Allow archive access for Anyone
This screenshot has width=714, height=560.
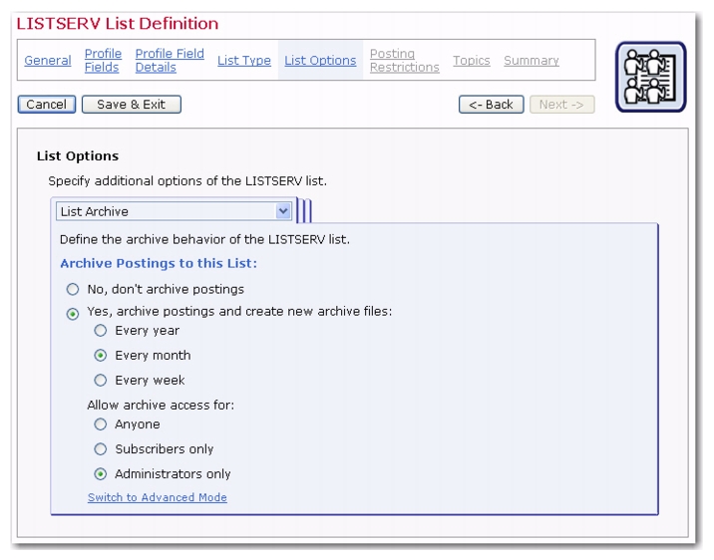[x=100, y=424]
